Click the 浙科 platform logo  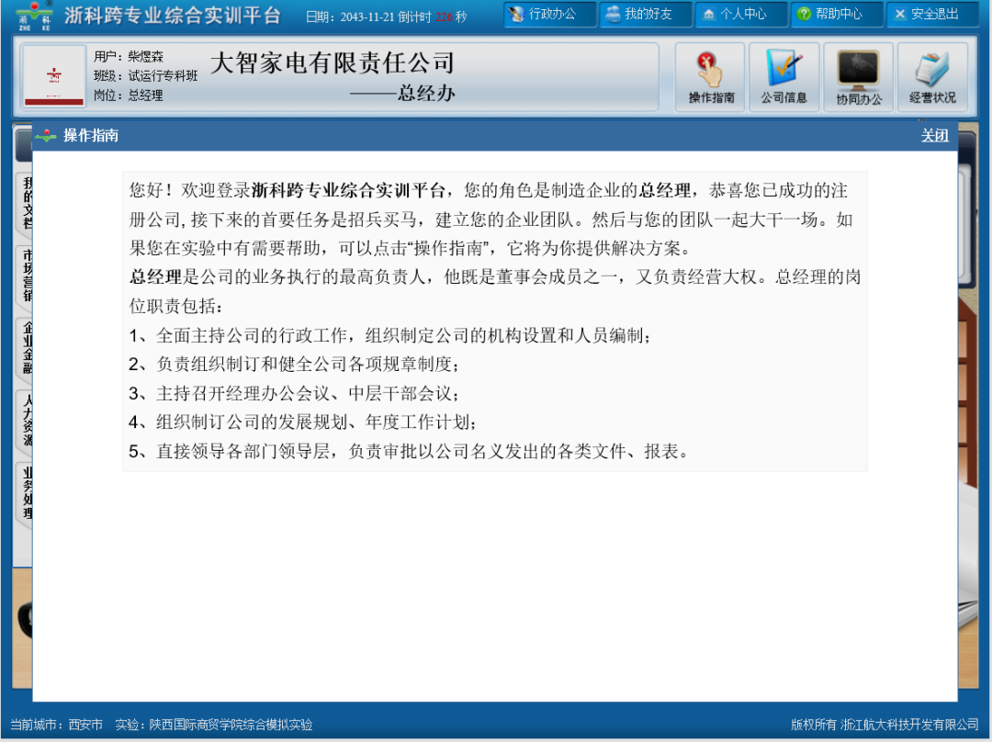(x=34, y=16)
